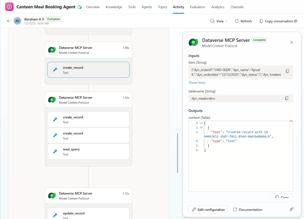Click the Edit configuration button
This screenshot has width=304, height=219.
208,210
